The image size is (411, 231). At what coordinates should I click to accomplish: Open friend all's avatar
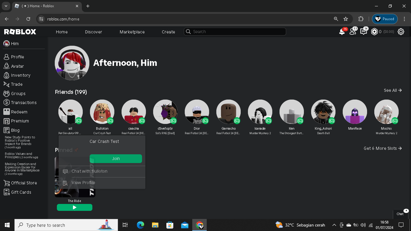(70, 112)
